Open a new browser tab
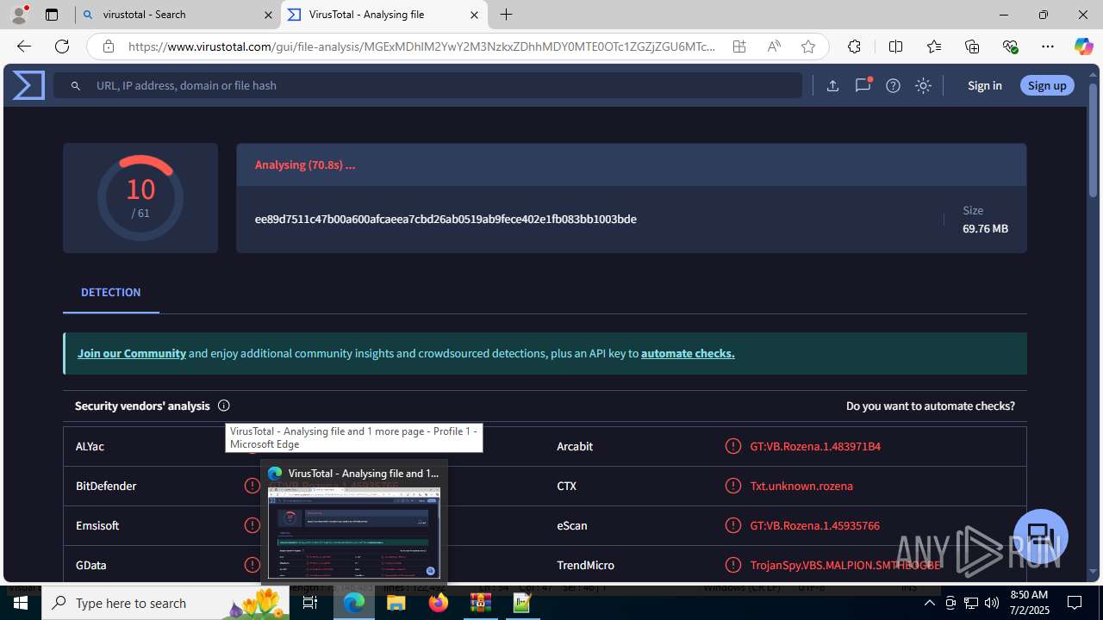Screen dimensions: 1103x620 [507, 15]
